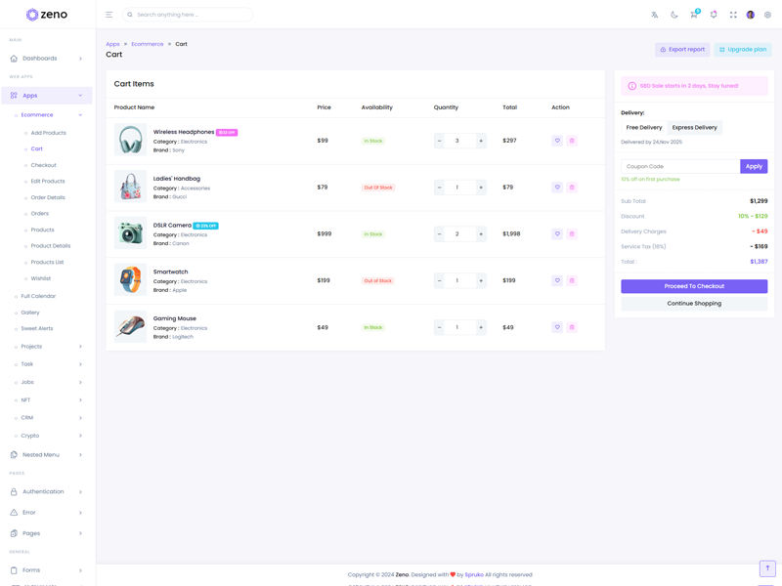The image size is (782, 586).
Task: Click the scroll to top arrow button
Action: (767, 568)
